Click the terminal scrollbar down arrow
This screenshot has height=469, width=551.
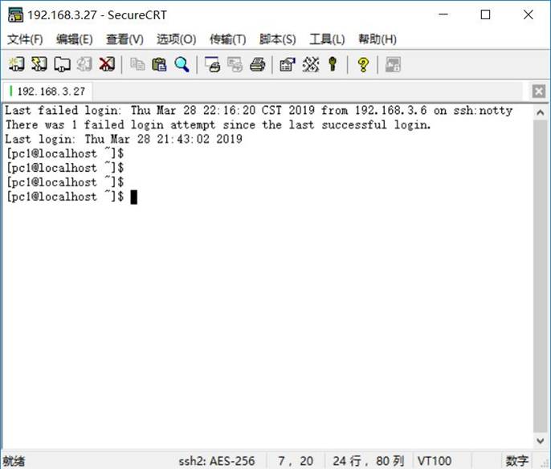tap(540, 441)
